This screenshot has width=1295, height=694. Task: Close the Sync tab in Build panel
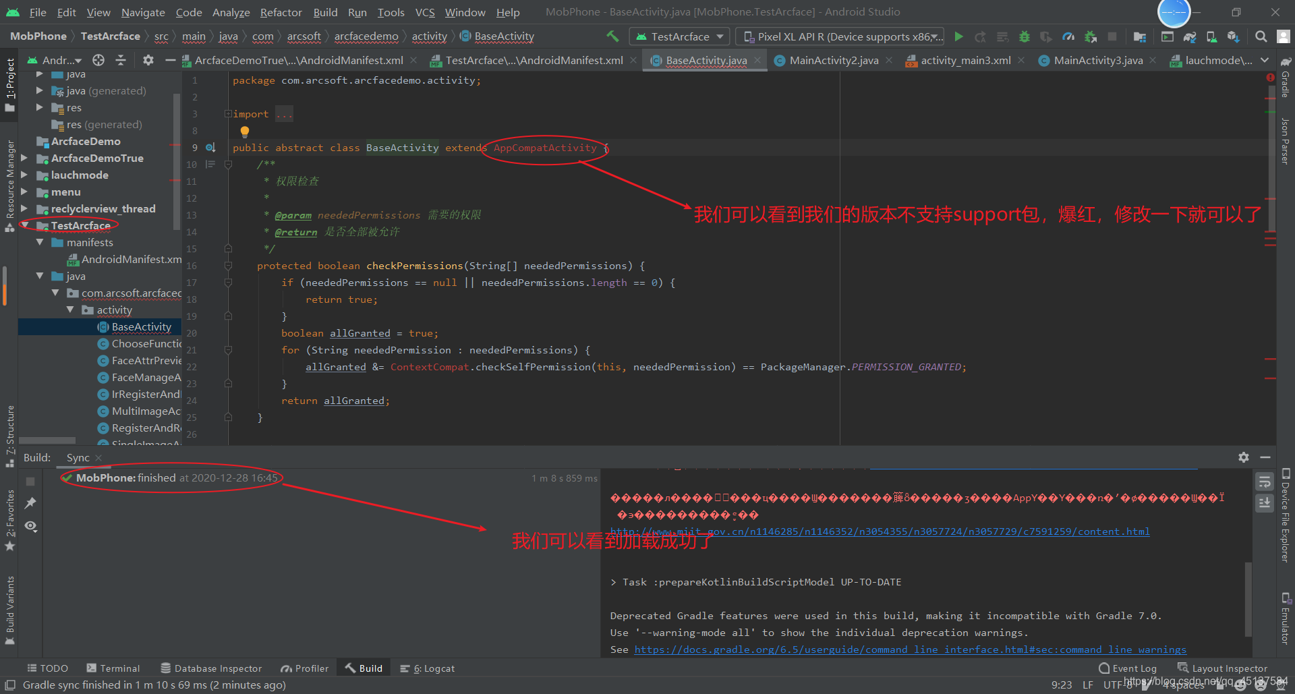(98, 458)
